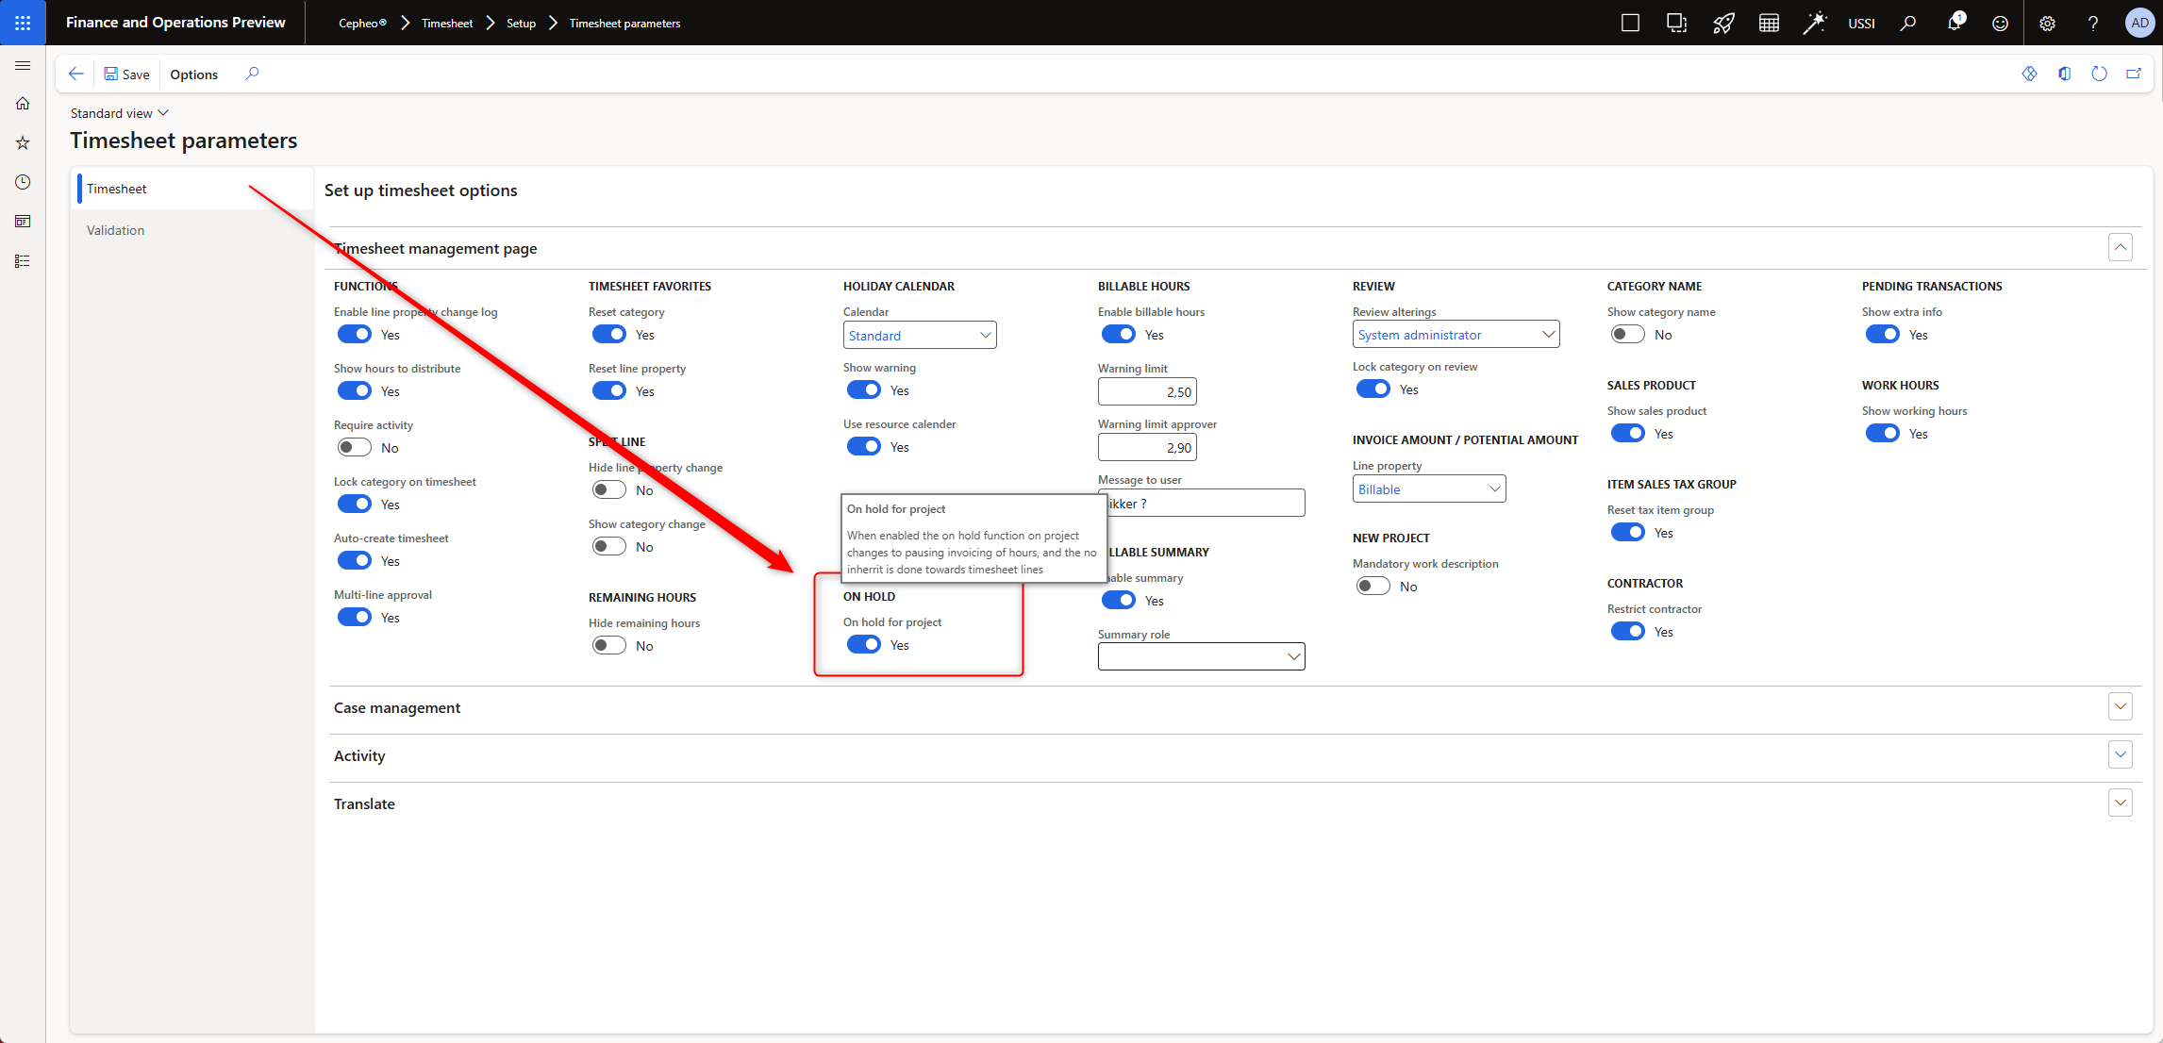Click the feedback smiley icon

(2000, 24)
